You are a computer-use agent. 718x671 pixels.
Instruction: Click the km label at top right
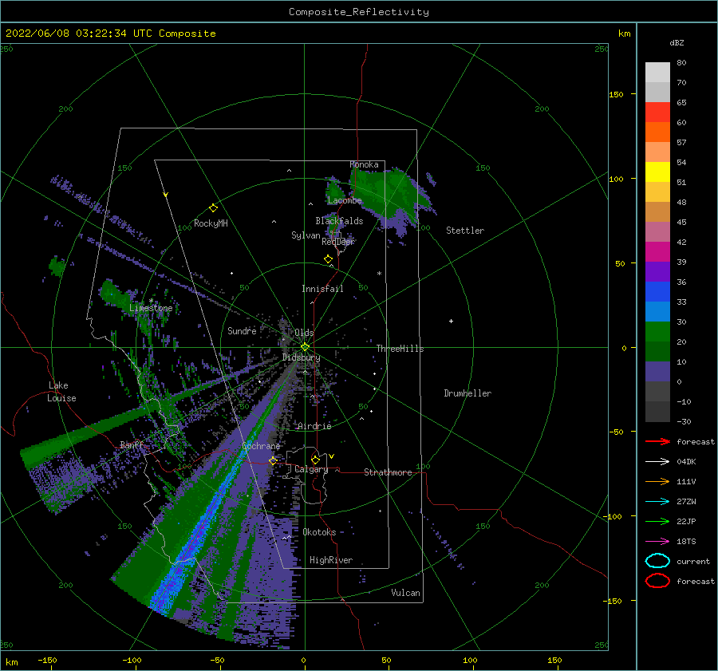coord(624,34)
